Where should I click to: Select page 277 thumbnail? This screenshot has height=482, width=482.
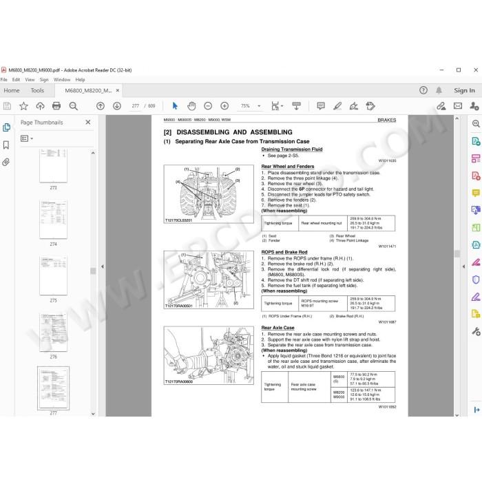(x=53, y=388)
